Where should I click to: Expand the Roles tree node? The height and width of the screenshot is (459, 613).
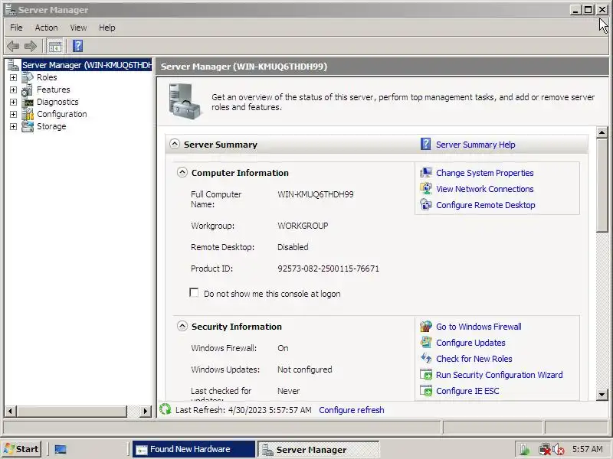pos(13,78)
